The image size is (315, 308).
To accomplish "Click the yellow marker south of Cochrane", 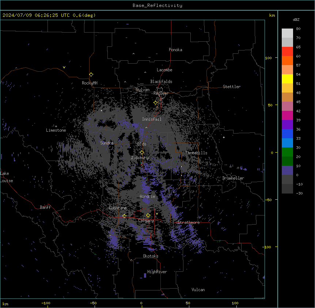I will pyautogui.click(x=124, y=216).
